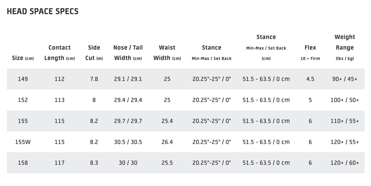Click the 90+ / 45+ weight range cell
Viewport: 371px width, 186px height.
pyautogui.click(x=345, y=79)
